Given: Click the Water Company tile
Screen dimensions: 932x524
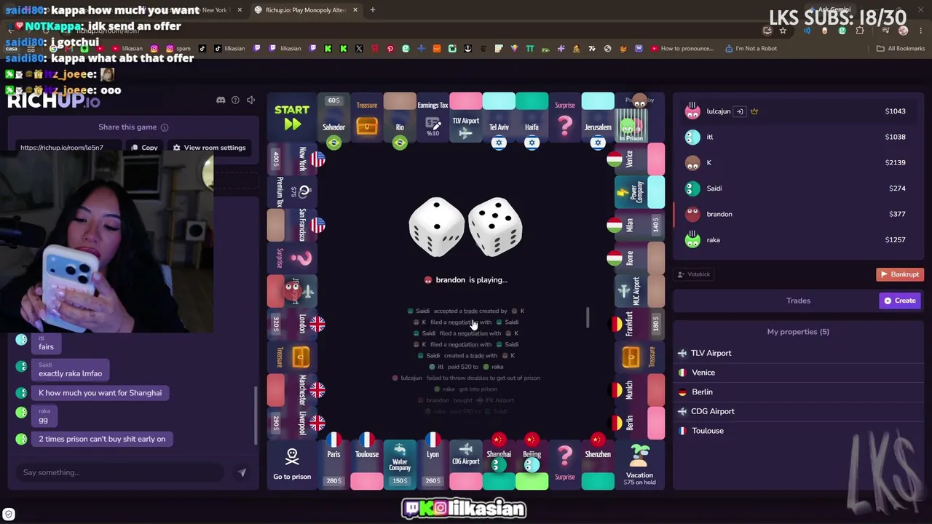Looking at the screenshot, I should click(x=400, y=464).
